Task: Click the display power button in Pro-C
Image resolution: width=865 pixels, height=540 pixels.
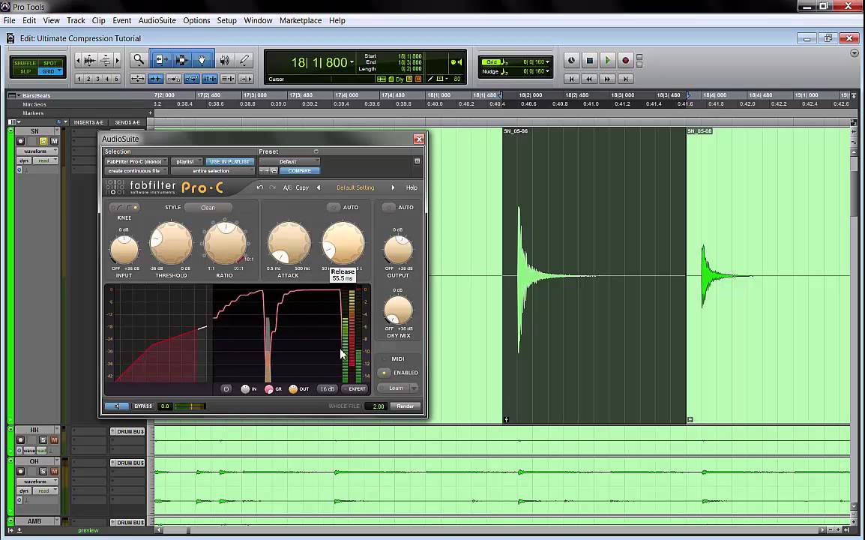Action: 226,388
